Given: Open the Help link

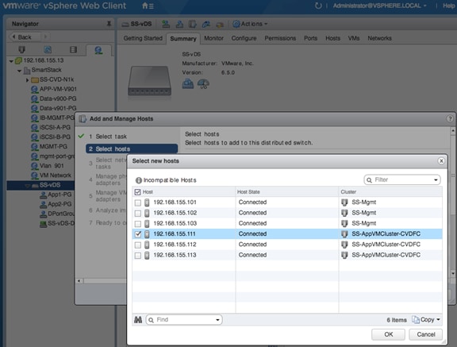Looking at the screenshot, I should [449, 6].
